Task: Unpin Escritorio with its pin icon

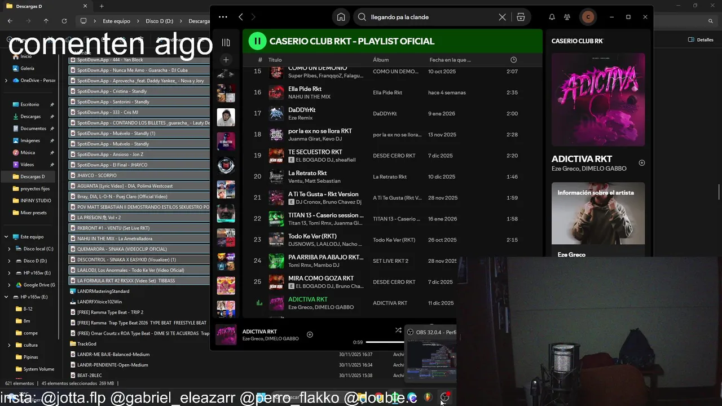Action: click(52, 105)
